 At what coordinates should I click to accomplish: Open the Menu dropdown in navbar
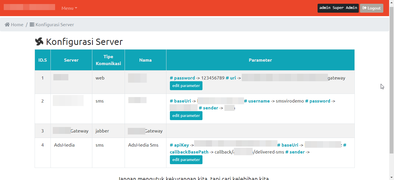click(69, 8)
